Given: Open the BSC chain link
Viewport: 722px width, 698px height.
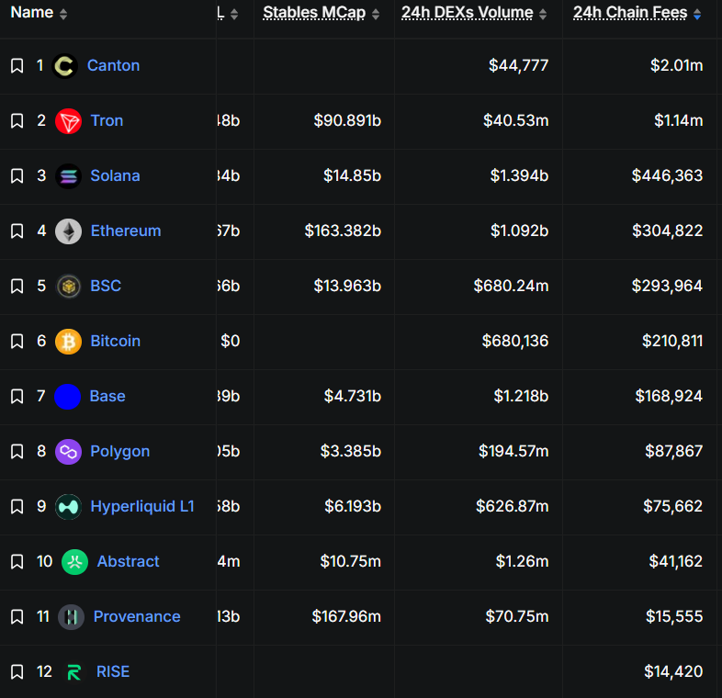Looking at the screenshot, I should 106,286.
